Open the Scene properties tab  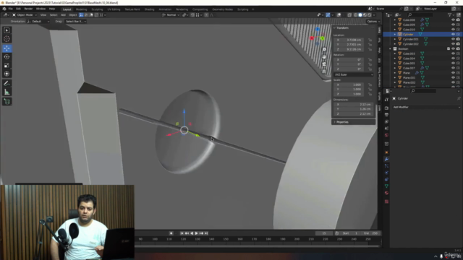tap(386, 129)
